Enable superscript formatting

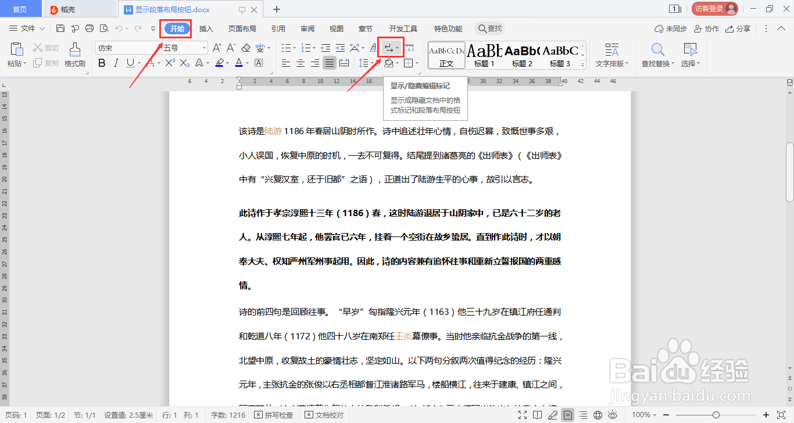click(x=170, y=62)
